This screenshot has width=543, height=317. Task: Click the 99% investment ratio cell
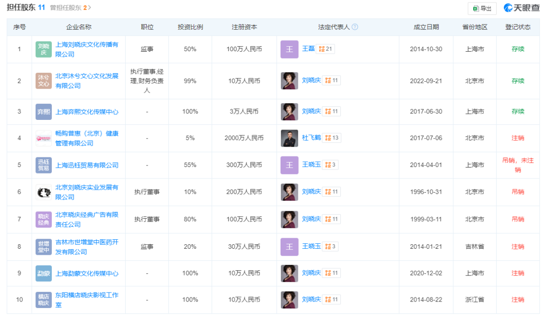pos(190,81)
